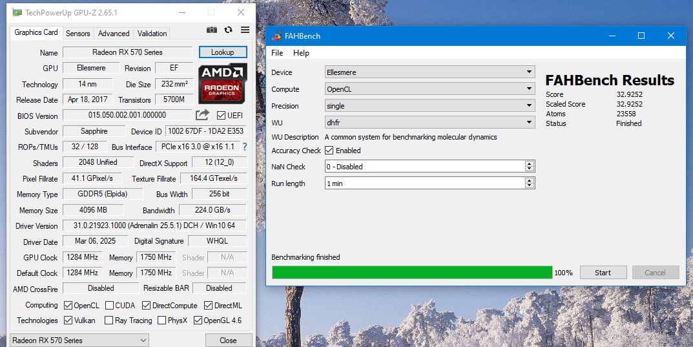693x347 pixels.
Task: Toggle the Ray Tracing checkbox
Action: pyautogui.click(x=109, y=321)
